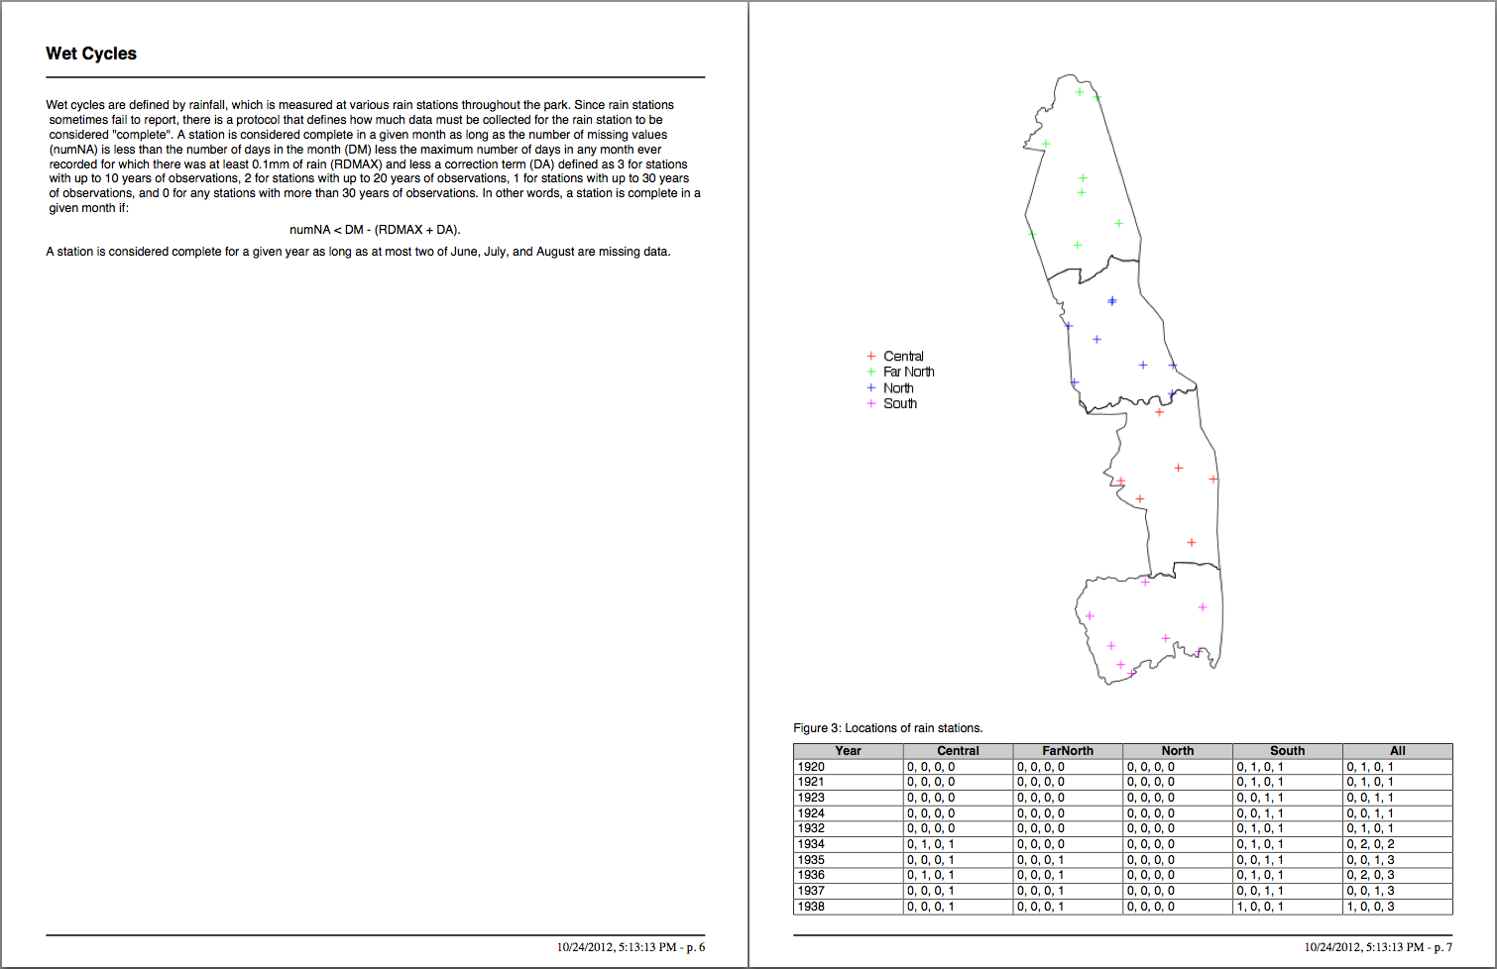Select the "Far North" legend label on the map

click(909, 372)
